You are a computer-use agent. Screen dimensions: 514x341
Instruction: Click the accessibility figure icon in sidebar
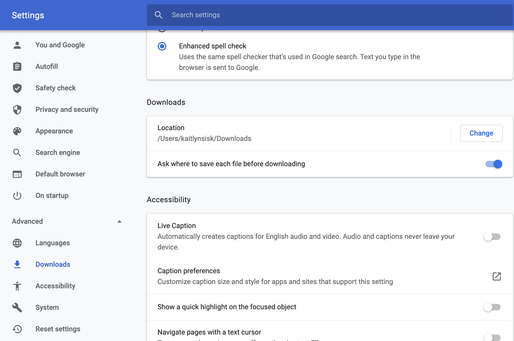(x=17, y=286)
